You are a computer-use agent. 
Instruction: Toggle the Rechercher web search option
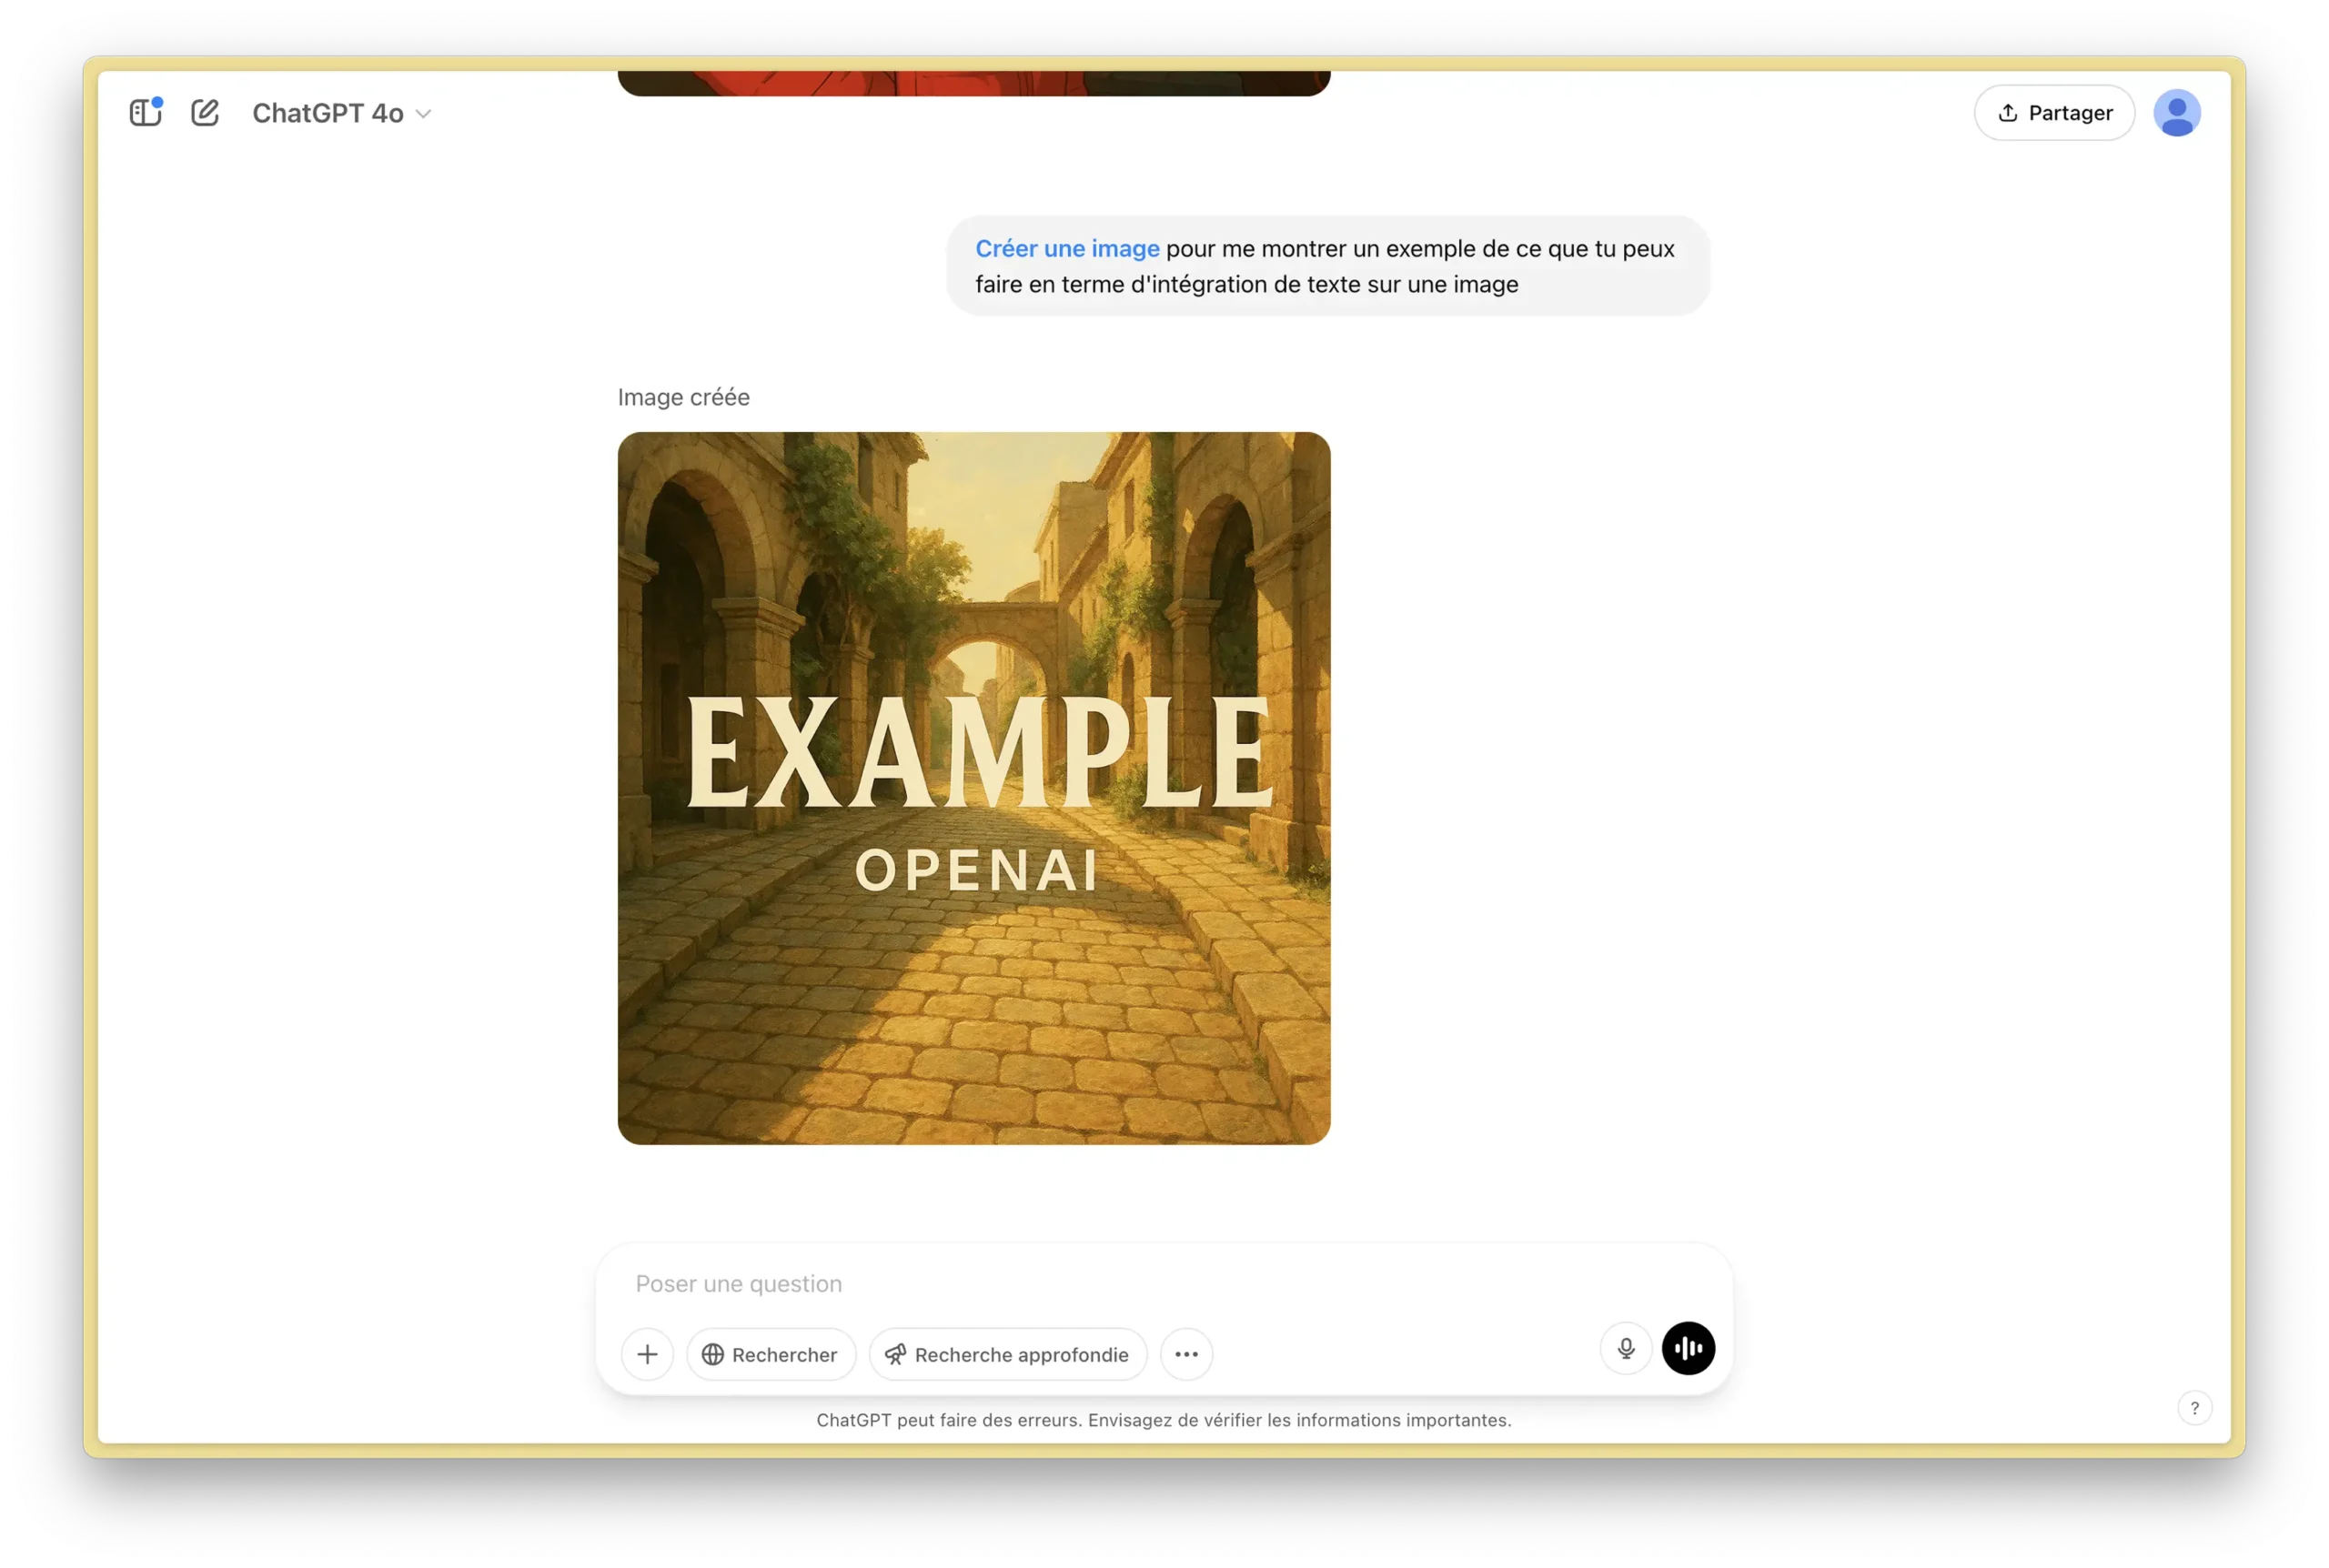pyautogui.click(x=771, y=1354)
